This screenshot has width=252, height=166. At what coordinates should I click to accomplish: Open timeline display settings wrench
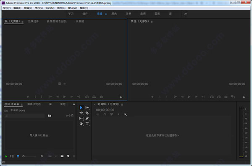125,114
